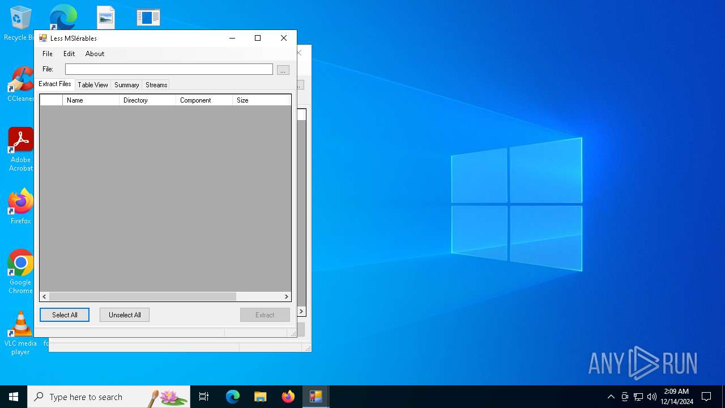Image resolution: width=725 pixels, height=408 pixels.
Task: Open the notification center icon
Action: click(706, 397)
